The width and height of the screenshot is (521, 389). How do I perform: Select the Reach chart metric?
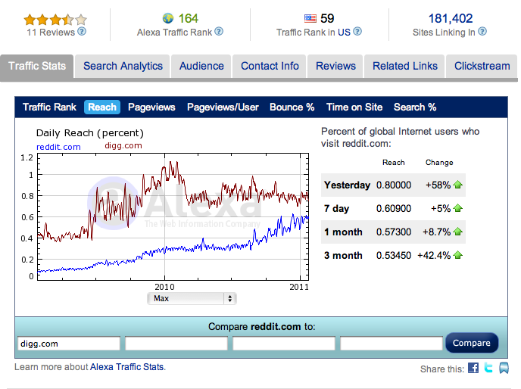pos(102,107)
